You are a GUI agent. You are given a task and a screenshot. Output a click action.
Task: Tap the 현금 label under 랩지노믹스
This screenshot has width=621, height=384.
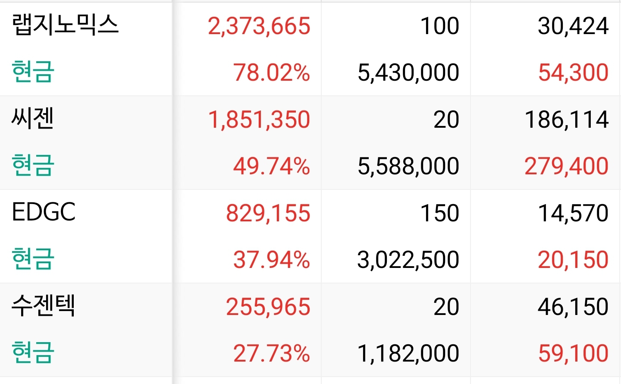click(33, 72)
